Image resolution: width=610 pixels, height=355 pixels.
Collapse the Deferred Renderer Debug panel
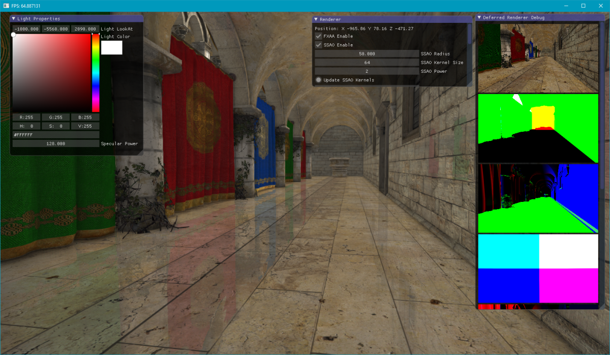pyautogui.click(x=478, y=17)
